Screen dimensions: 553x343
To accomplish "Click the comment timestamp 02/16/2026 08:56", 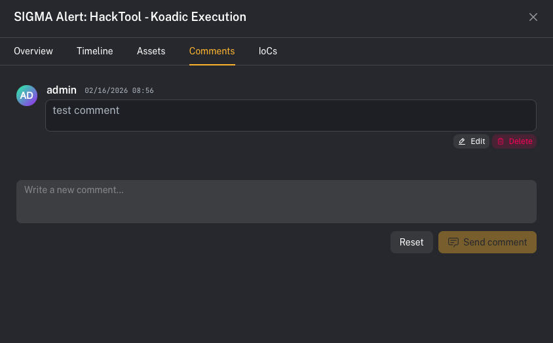I will pos(119,90).
